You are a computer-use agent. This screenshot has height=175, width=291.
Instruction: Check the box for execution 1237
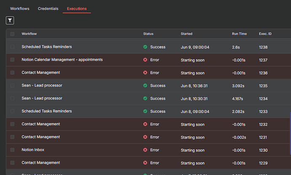(12, 59)
